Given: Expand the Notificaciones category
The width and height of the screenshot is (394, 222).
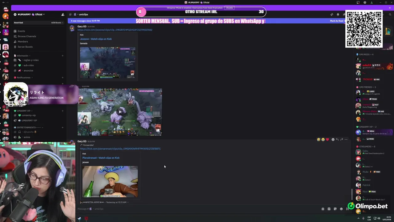Looking at the screenshot, I should (x=23, y=78).
